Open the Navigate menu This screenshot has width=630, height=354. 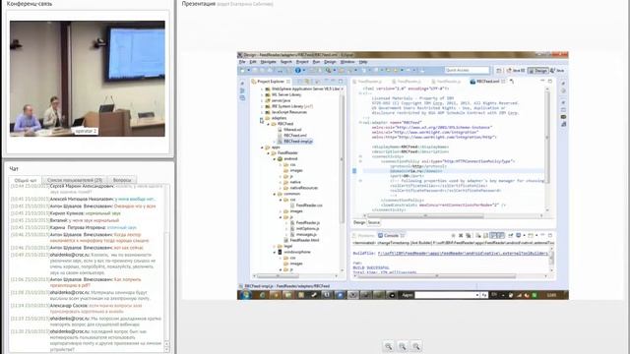(268, 62)
